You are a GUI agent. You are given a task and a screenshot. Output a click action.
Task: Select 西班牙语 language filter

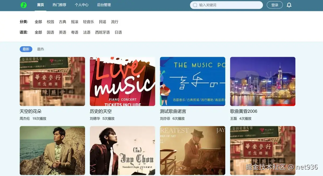pyautogui.click(x=103, y=32)
